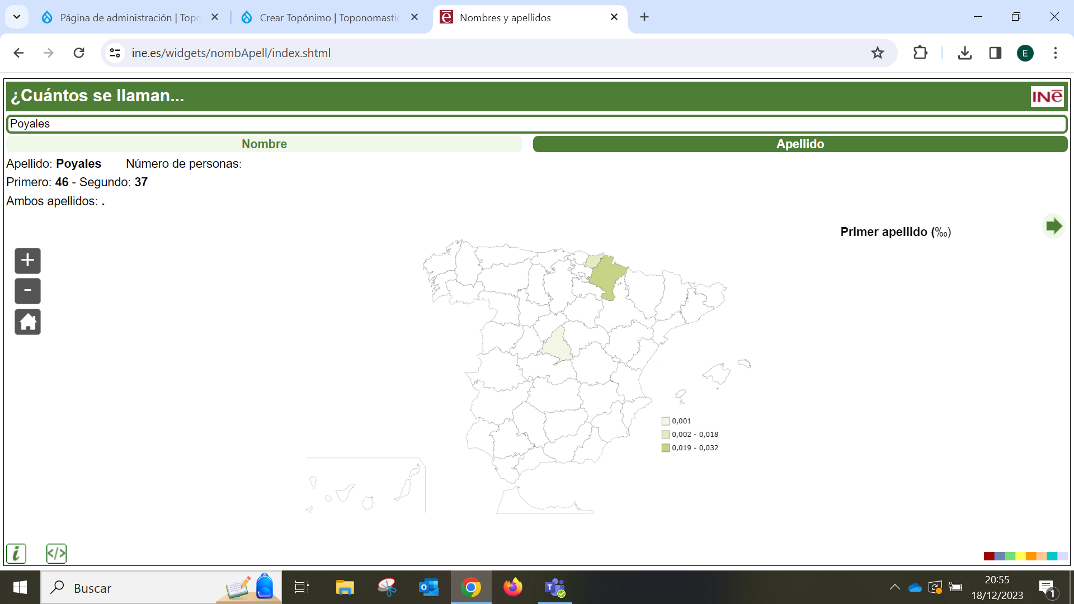
Task: Click the embed code icon
Action: click(56, 553)
